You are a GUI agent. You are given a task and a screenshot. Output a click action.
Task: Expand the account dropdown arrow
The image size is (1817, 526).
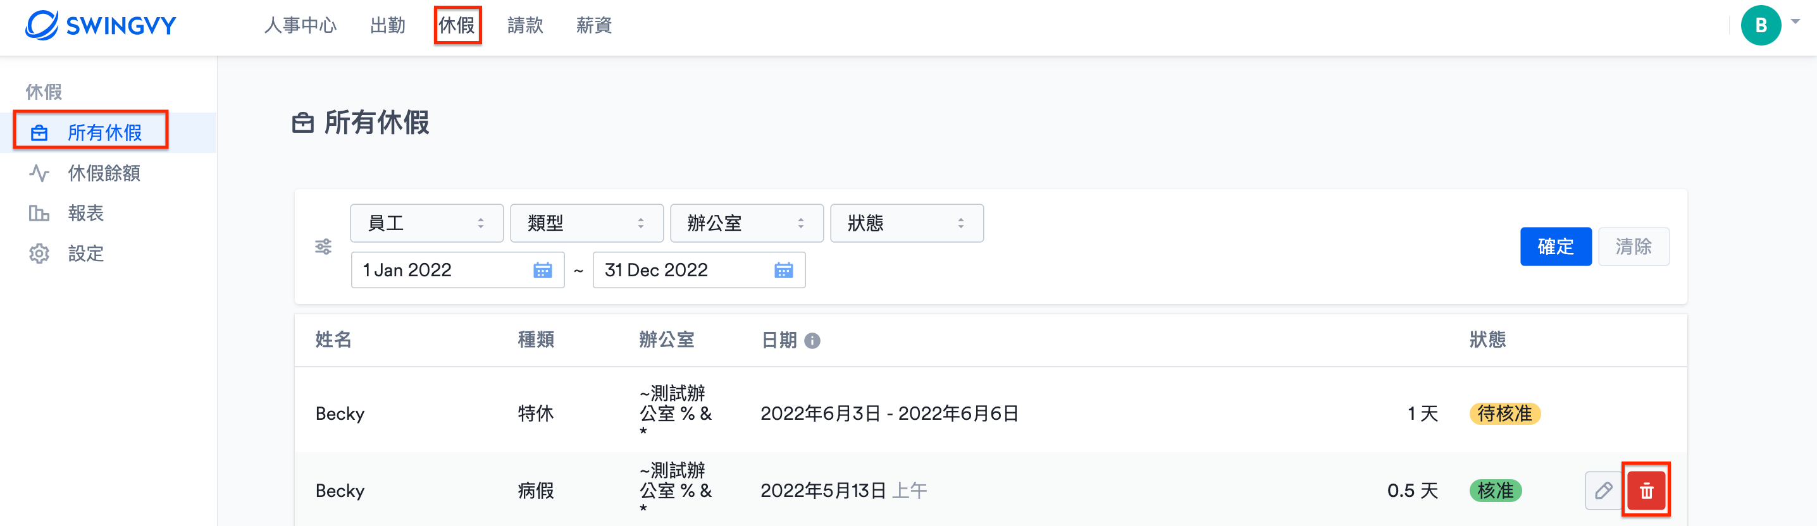click(x=1795, y=21)
